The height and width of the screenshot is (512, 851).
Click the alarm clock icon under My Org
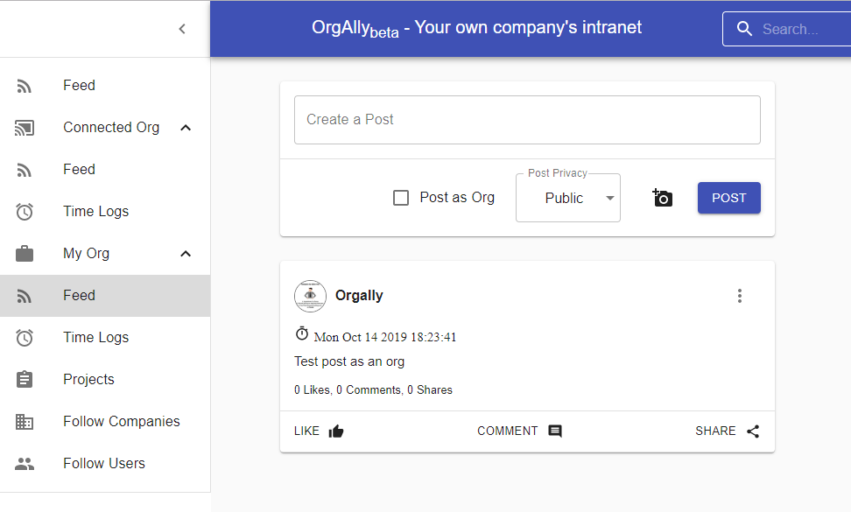pos(25,337)
